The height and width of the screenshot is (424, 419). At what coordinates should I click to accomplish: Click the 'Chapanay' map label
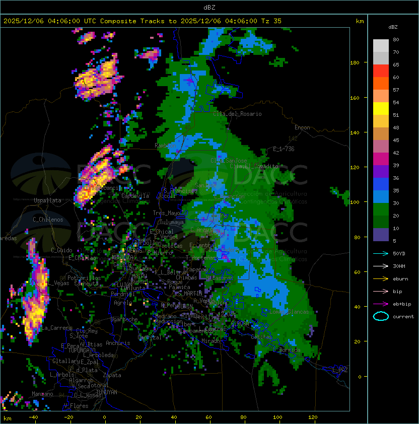pos(195,269)
